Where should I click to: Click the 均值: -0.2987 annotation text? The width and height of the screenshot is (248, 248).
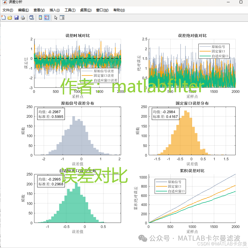point(49,112)
